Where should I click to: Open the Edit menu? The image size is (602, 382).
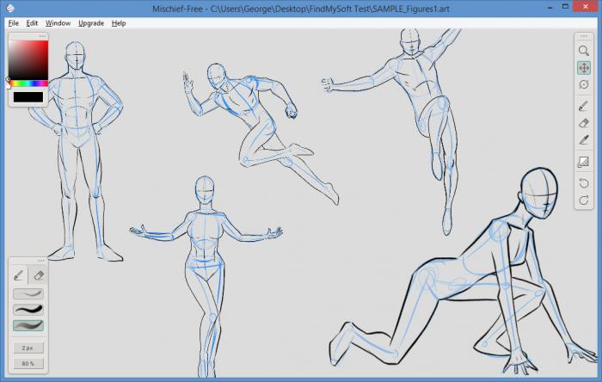click(32, 23)
